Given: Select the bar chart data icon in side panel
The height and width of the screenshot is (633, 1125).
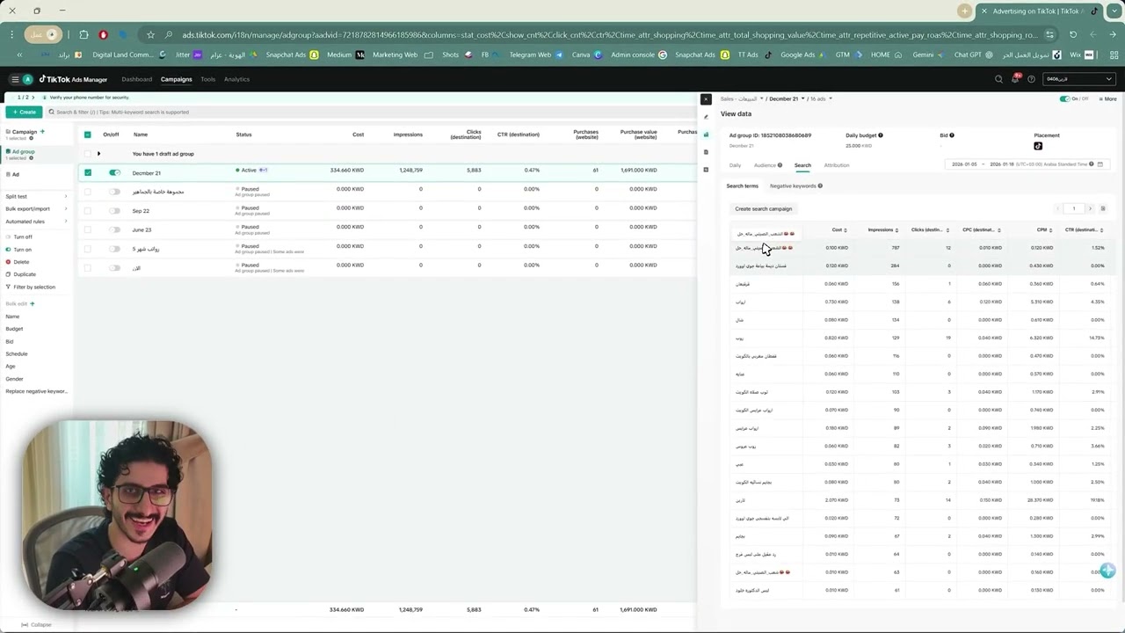Looking at the screenshot, I should 706,135.
